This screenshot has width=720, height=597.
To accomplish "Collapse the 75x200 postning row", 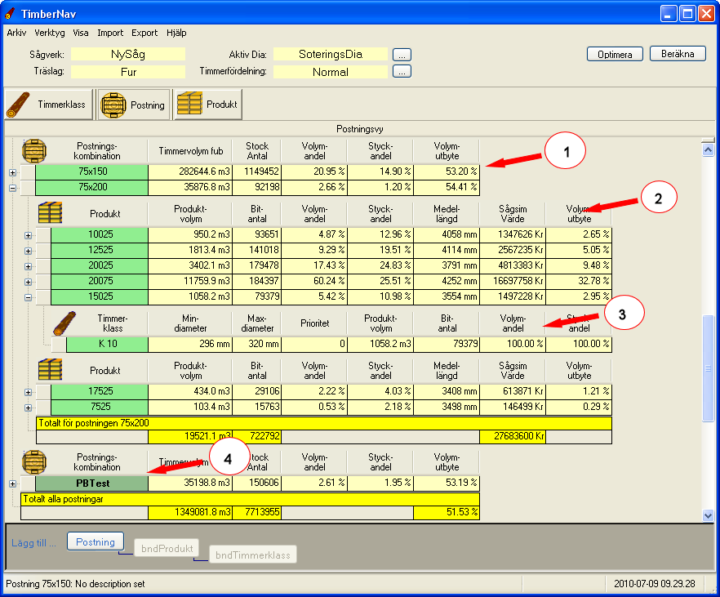I will click(12, 188).
